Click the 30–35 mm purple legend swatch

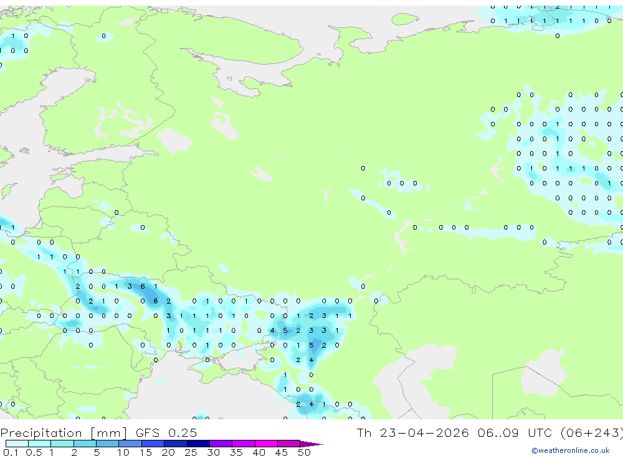point(221,444)
